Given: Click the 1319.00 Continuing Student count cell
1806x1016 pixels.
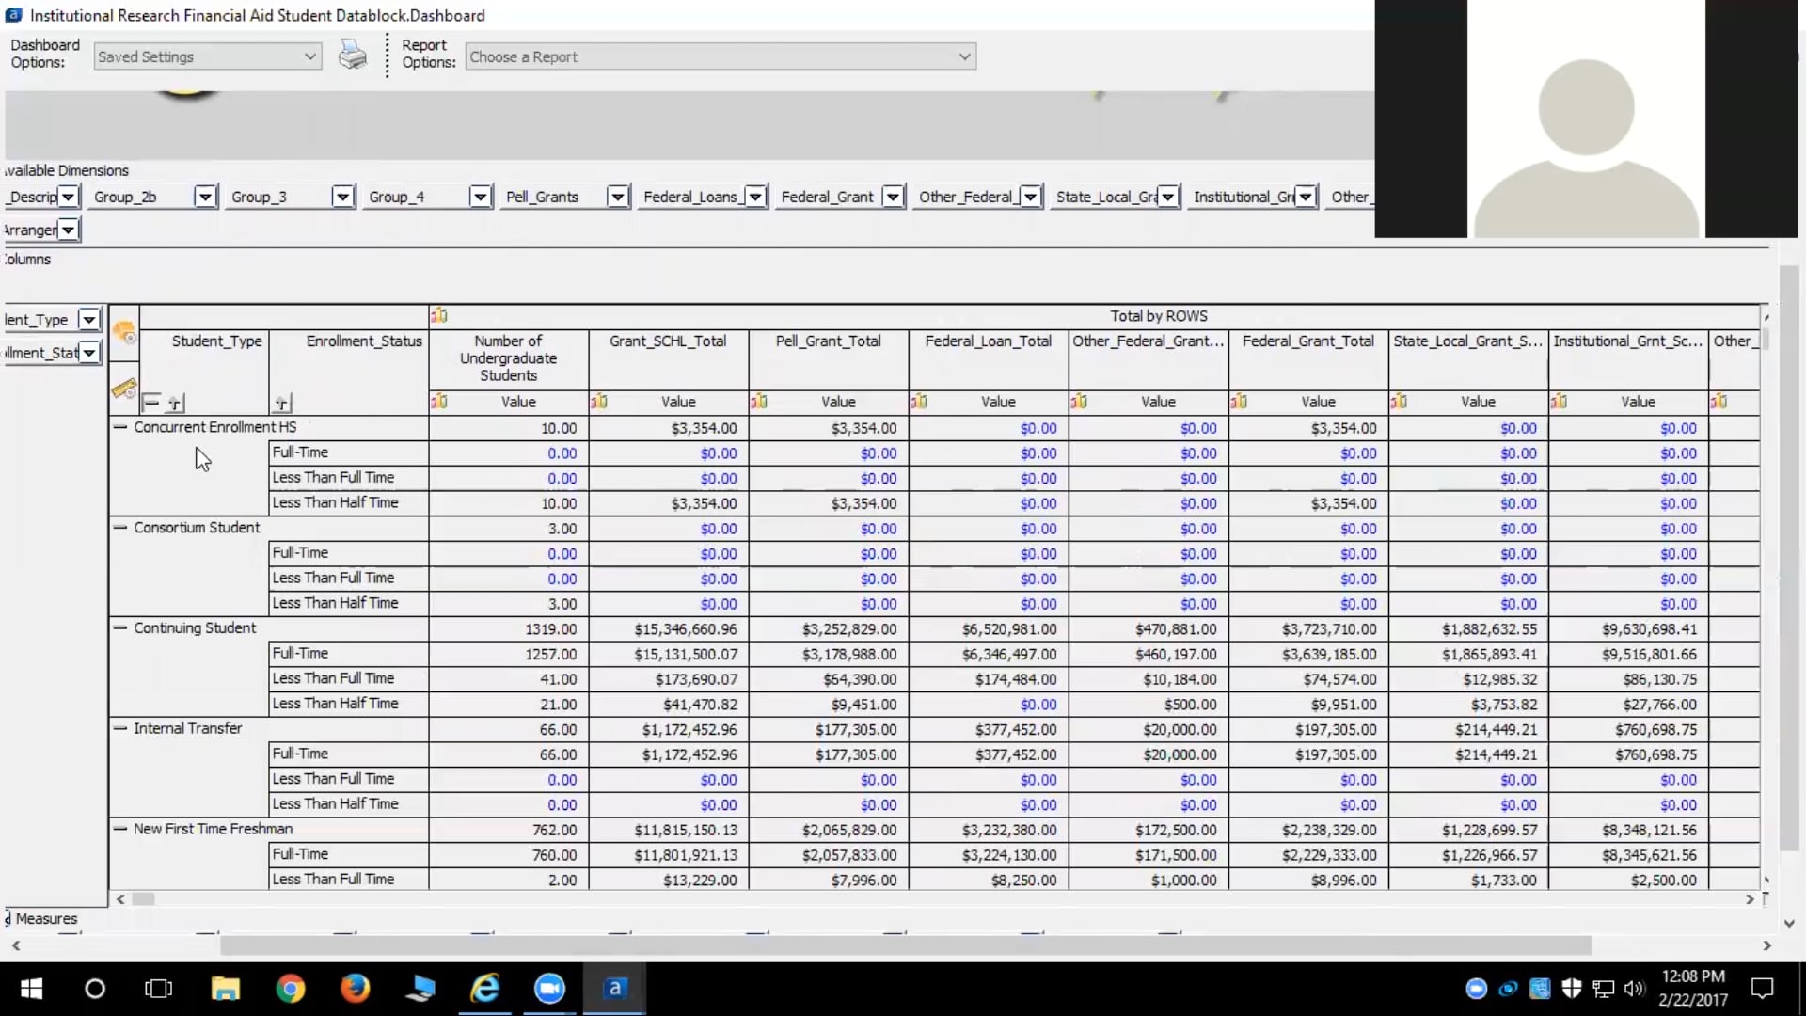Looking at the screenshot, I should pyautogui.click(x=509, y=629).
